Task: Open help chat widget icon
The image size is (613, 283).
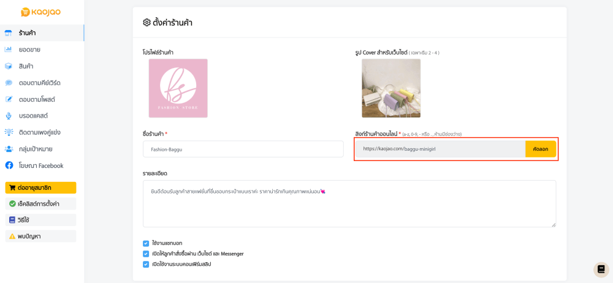Action: click(601, 270)
